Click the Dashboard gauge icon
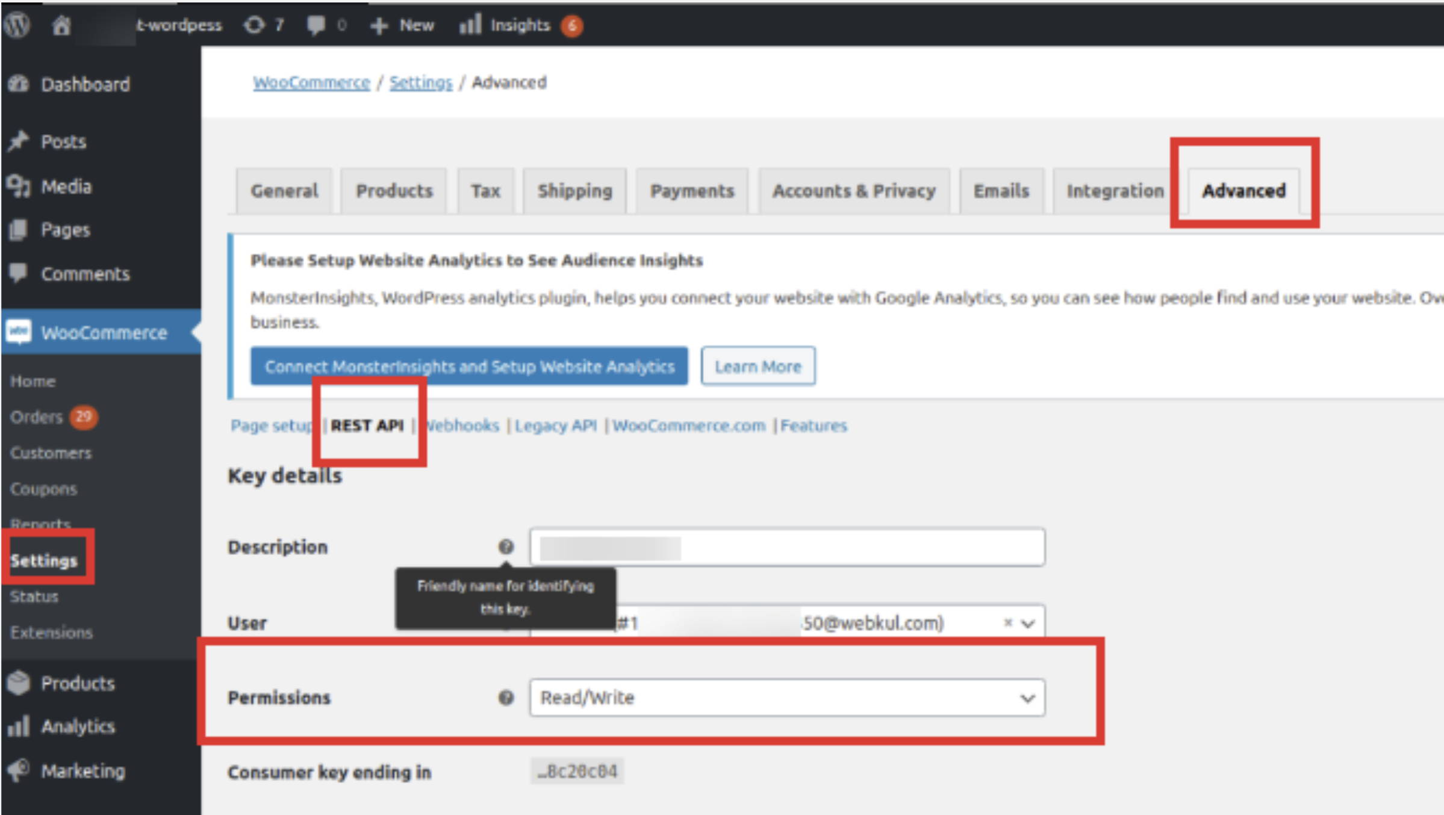 [19, 84]
